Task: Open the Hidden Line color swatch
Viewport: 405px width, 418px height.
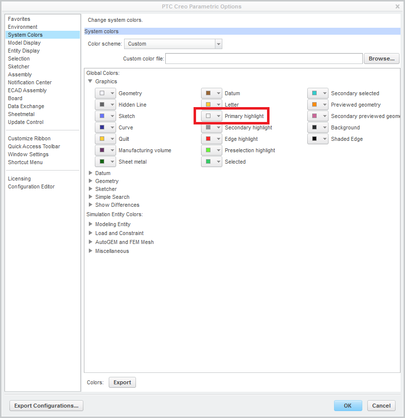Action: (105, 105)
